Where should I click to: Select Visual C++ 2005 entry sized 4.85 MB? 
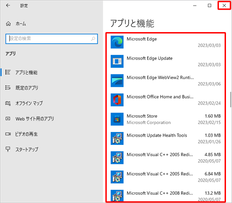pyautogui.click(x=166, y=158)
